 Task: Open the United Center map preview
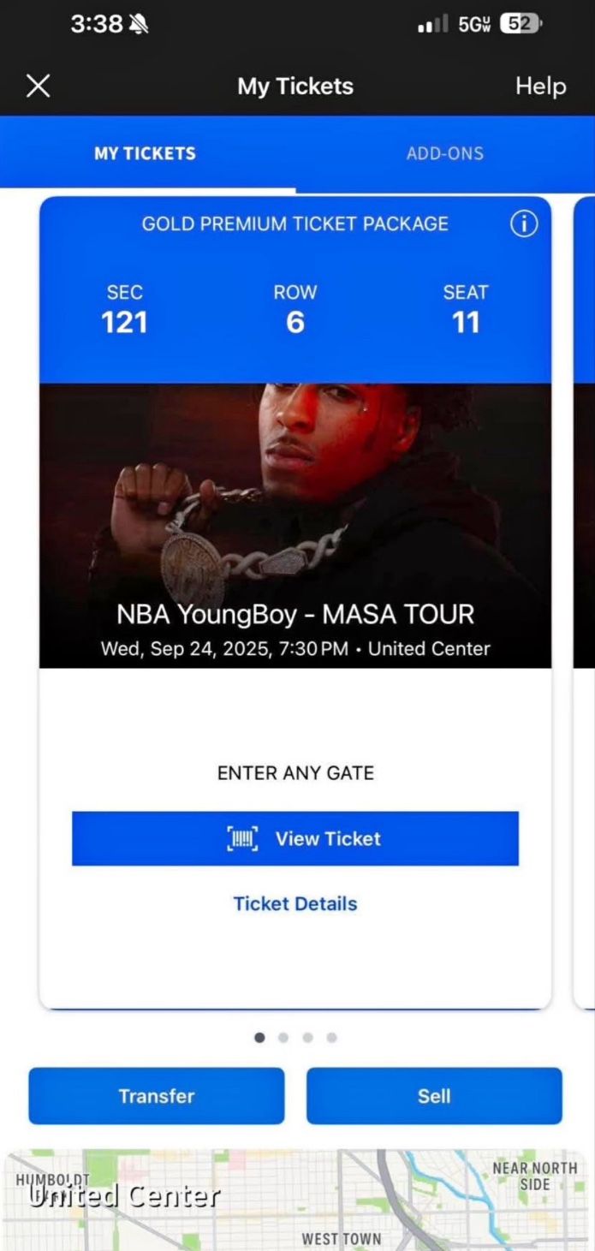coord(297,1200)
